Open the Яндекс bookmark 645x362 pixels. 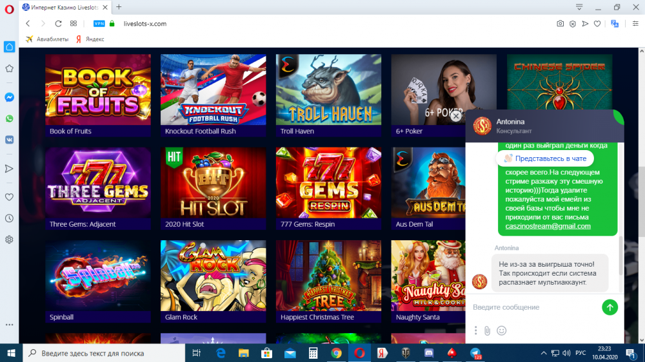pos(90,39)
